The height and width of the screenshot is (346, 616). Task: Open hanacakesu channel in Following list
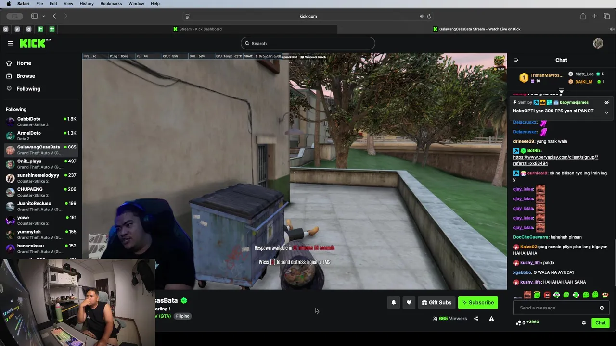coord(41,248)
